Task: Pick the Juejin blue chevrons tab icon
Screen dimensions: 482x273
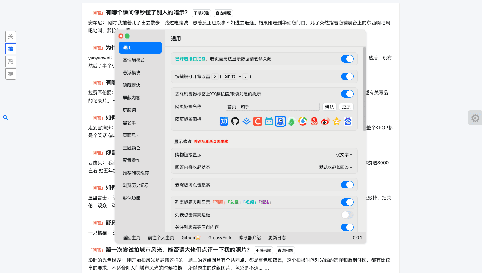Action: pos(246,121)
